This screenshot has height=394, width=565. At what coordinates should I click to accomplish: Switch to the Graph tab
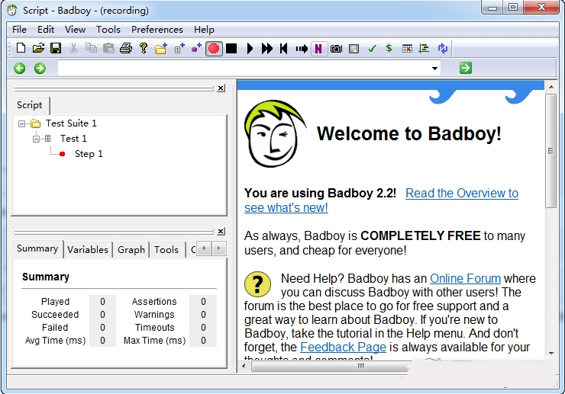pos(131,250)
